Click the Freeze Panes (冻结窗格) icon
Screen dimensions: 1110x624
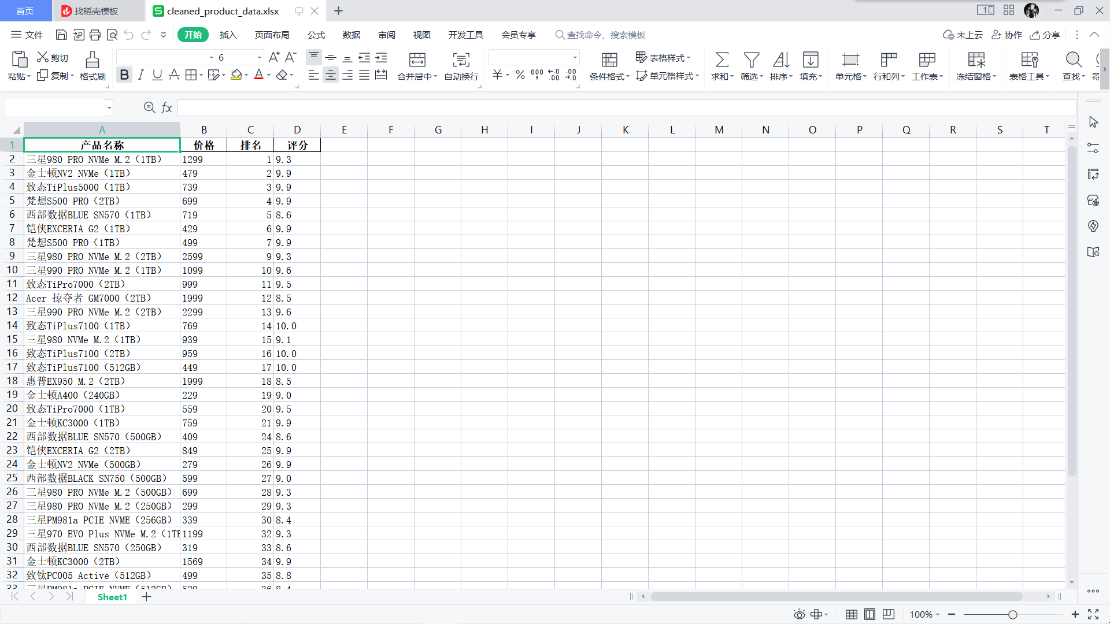976,60
